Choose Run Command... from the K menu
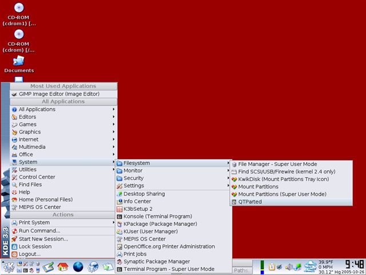This screenshot has height=275, width=366. coord(63,231)
